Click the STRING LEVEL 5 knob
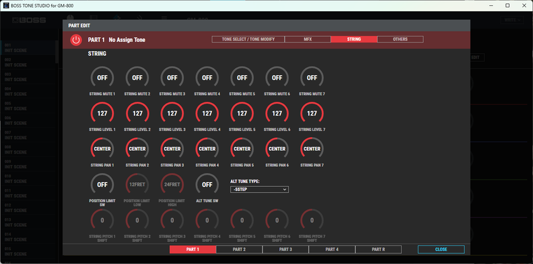Image resolution: width=533 pixels, height=264 pixels. click(242, 113)
